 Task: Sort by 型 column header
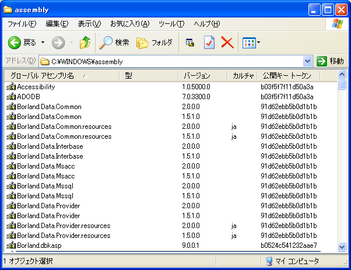click(149, 76)
